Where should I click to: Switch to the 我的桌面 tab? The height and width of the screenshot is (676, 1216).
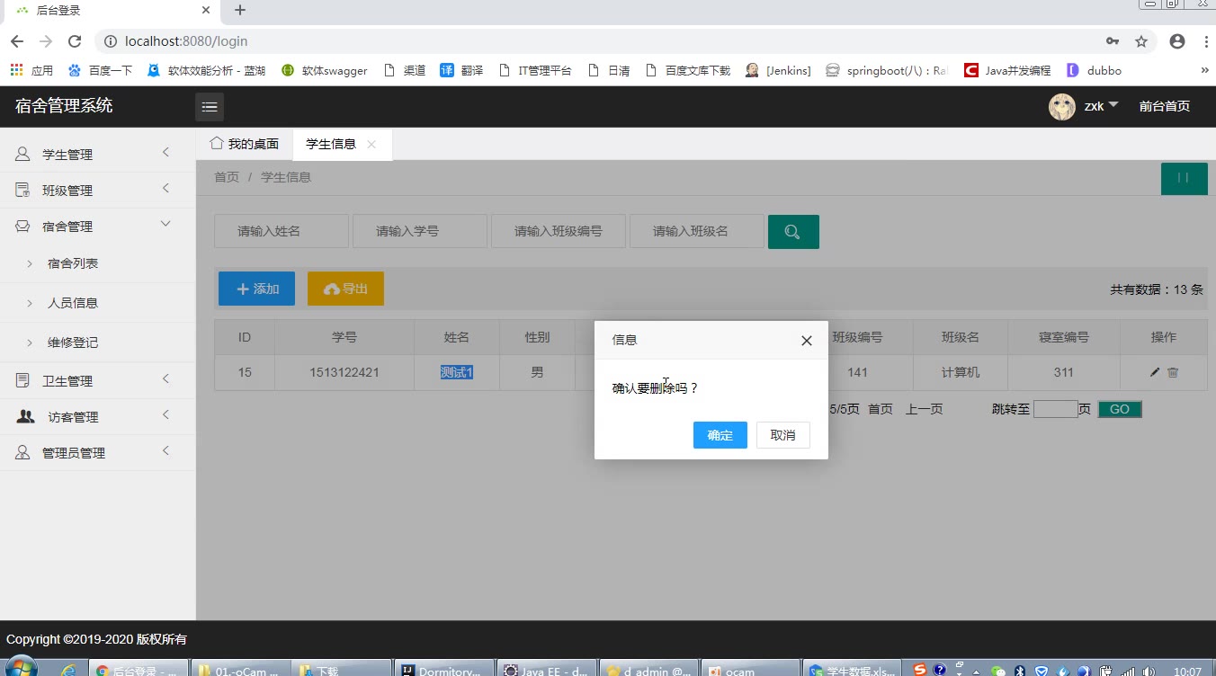click(245, 144)
